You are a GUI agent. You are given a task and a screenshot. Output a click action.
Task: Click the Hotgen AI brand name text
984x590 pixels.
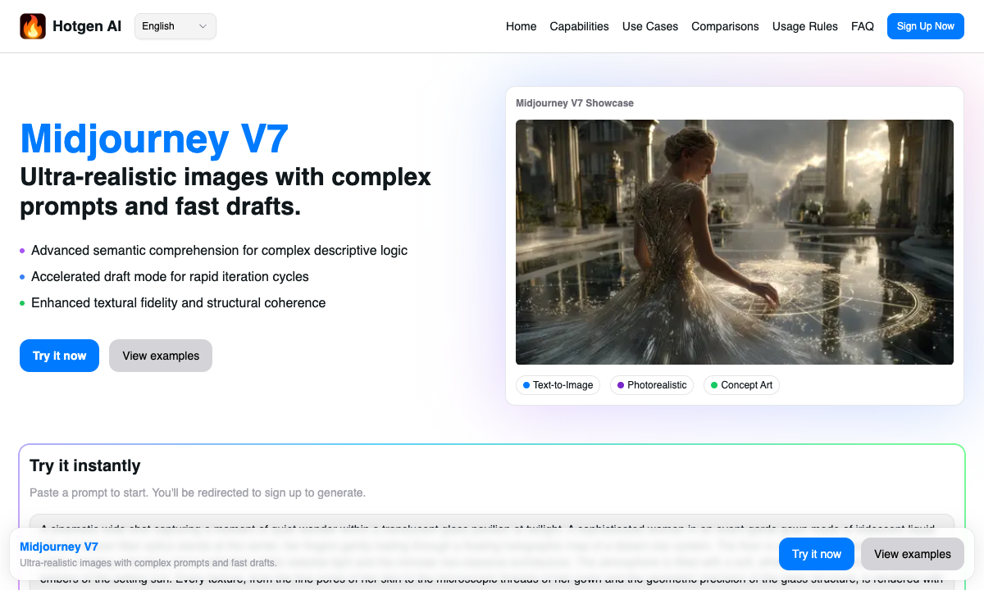pos(87,26)
